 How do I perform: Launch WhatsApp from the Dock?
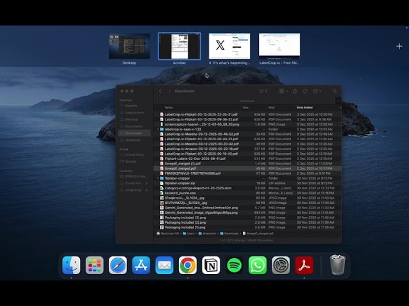coord(258,265)
